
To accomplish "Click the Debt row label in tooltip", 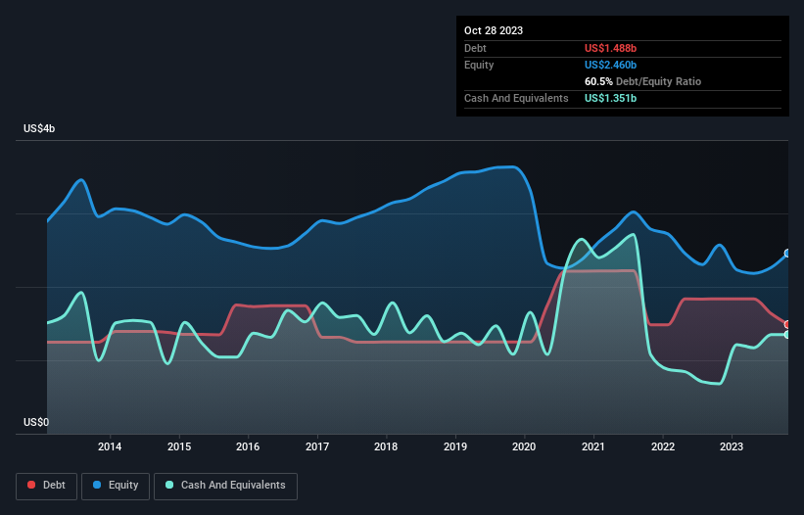I will (475, 48).
